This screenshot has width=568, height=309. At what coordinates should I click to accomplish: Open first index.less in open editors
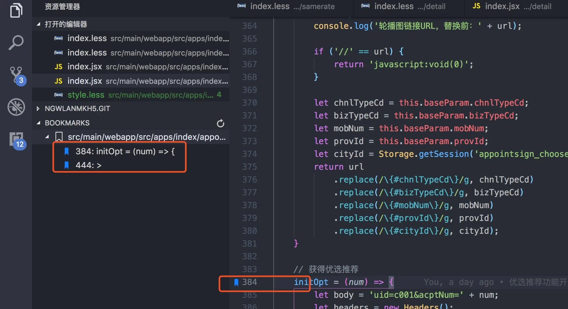[87, 38]
